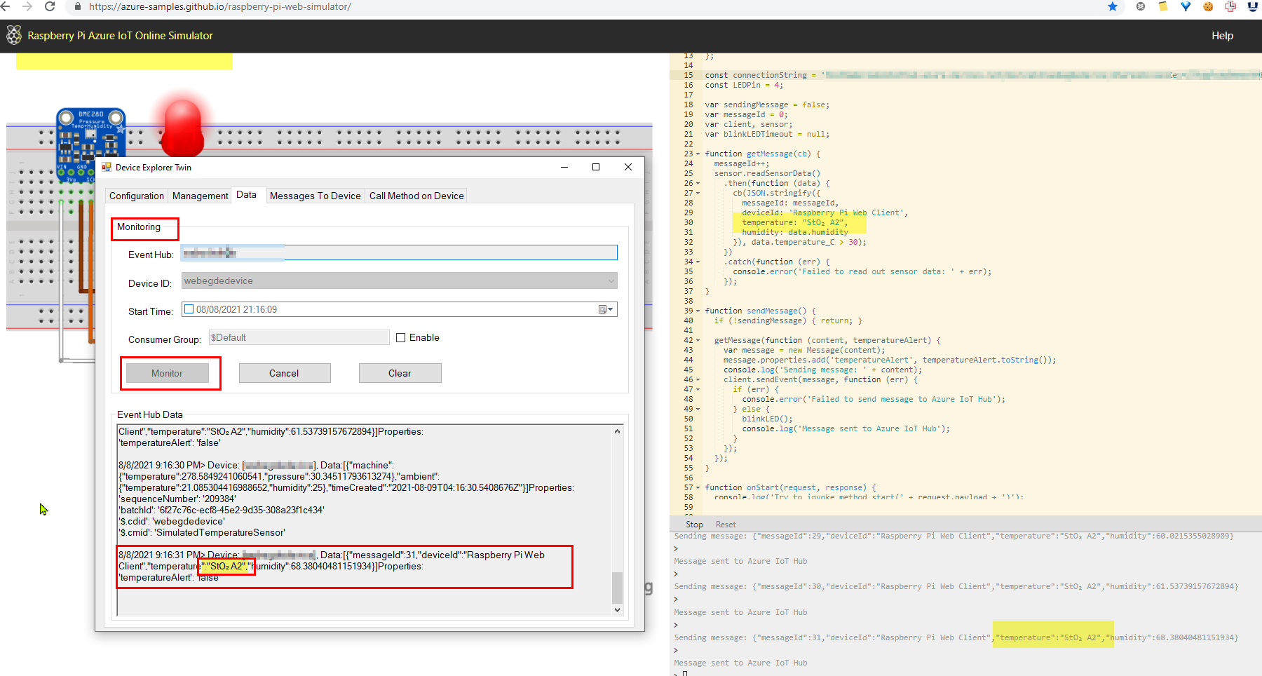Switch to the Management tab
The image size is (1262, 676).
point(201,196)
